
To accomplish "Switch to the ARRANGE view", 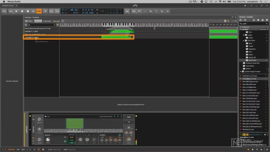I will 11,149.
